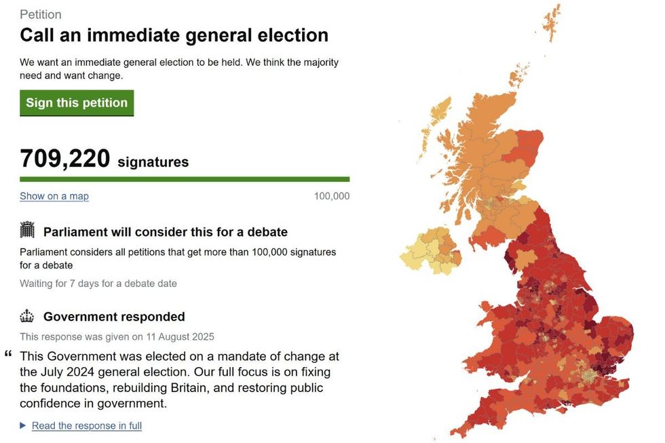Click the Parliament building icon
665x443 pixels.
point(26,229)
